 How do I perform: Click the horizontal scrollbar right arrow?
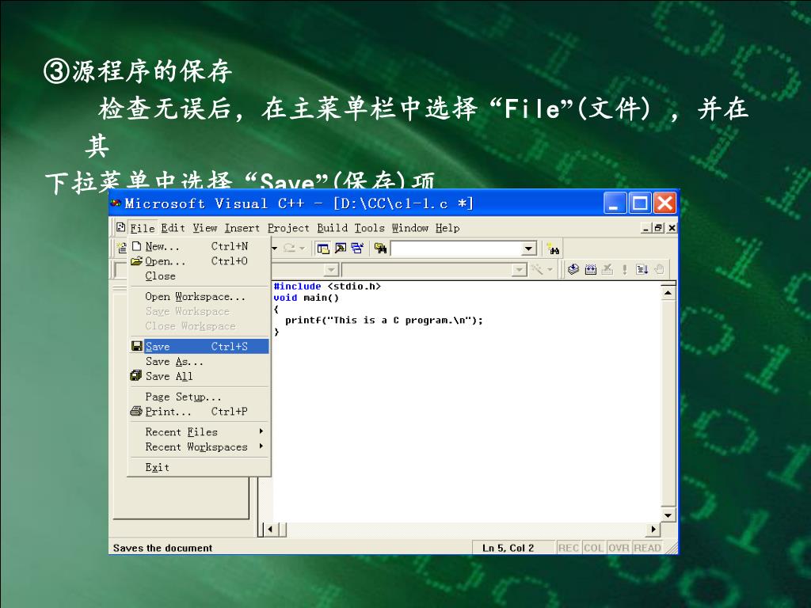pyautogui.click(x=653, y=529)
